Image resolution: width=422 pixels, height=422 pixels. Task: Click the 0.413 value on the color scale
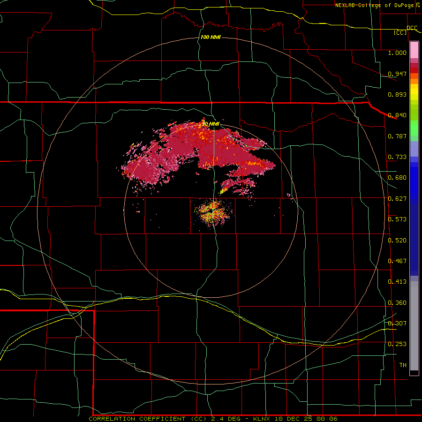click(x=397, y=282)
